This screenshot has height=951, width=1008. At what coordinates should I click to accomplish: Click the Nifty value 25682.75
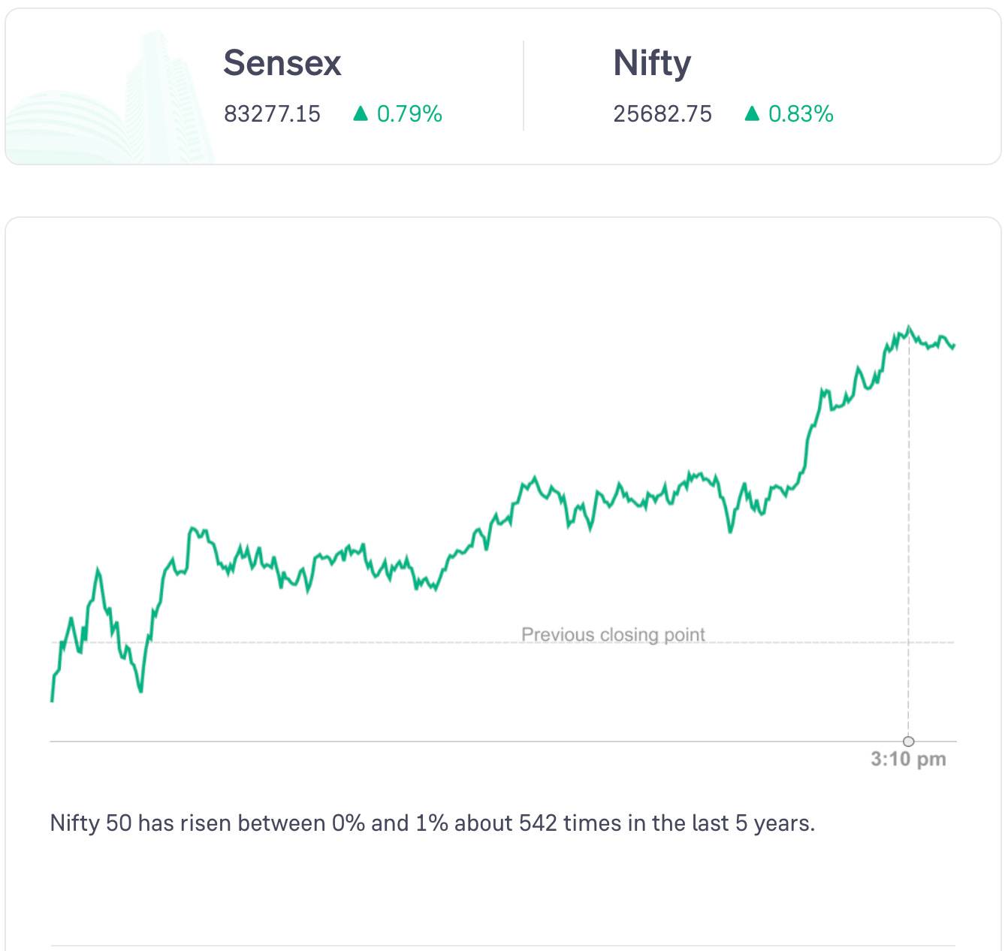tap(662, 114)
